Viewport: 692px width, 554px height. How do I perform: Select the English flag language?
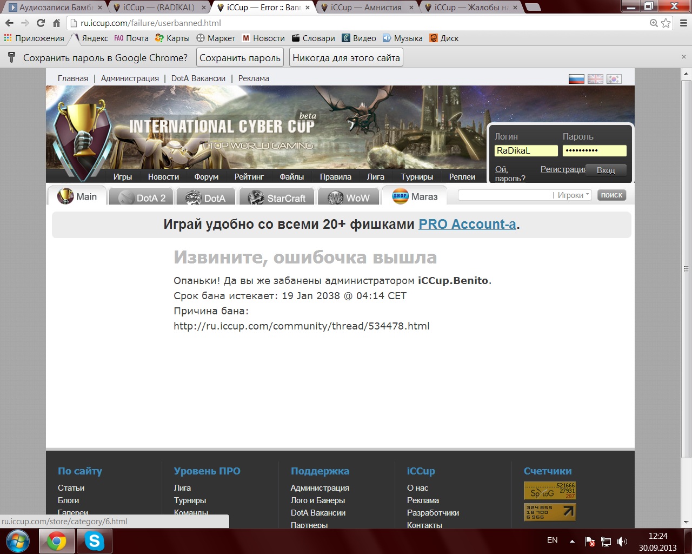(x=595, y=79)
